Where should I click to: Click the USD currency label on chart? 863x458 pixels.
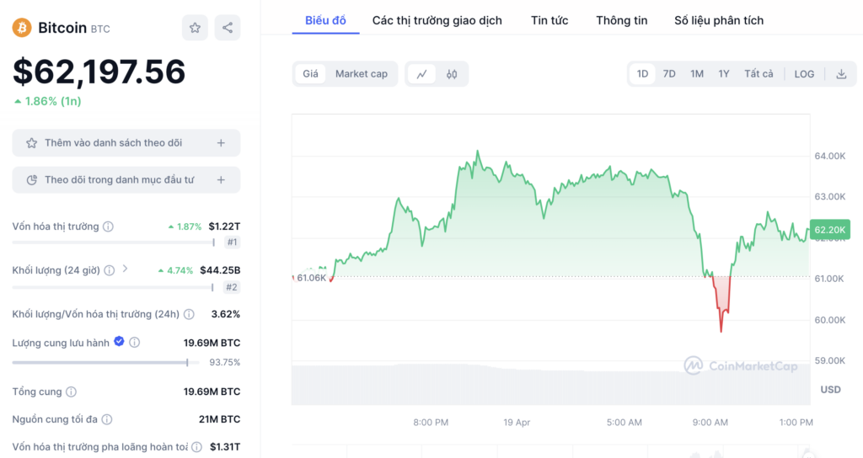[x=830, y=389]
